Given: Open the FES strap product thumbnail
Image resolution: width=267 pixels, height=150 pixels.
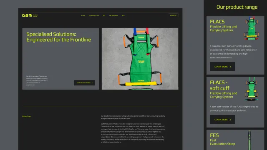Looking at the screenshot, I should (249, 140).
